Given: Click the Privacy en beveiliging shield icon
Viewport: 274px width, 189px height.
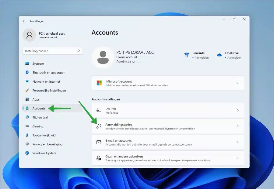Looking at the screenshot, I should (27, 144).
